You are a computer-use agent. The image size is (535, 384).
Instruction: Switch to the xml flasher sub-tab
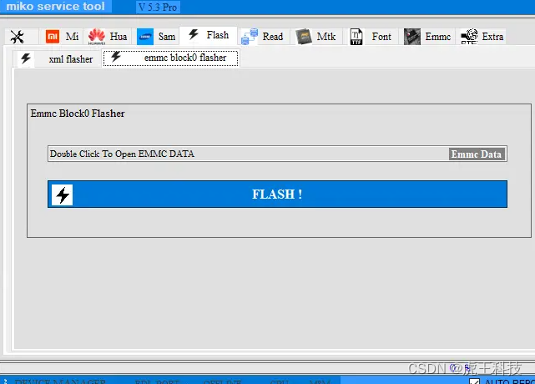pyautogui.click(x=58, y=58)
